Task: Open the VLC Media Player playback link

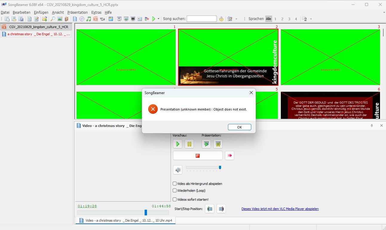Action: point(280,209)
